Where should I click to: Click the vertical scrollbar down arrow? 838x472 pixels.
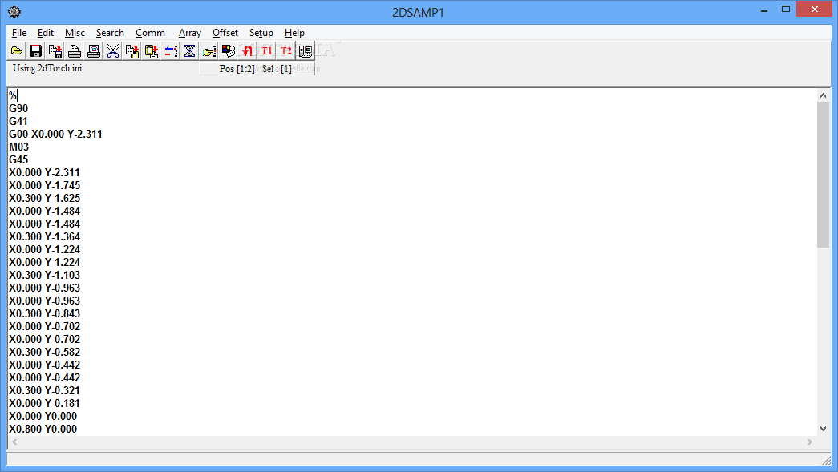823,429
